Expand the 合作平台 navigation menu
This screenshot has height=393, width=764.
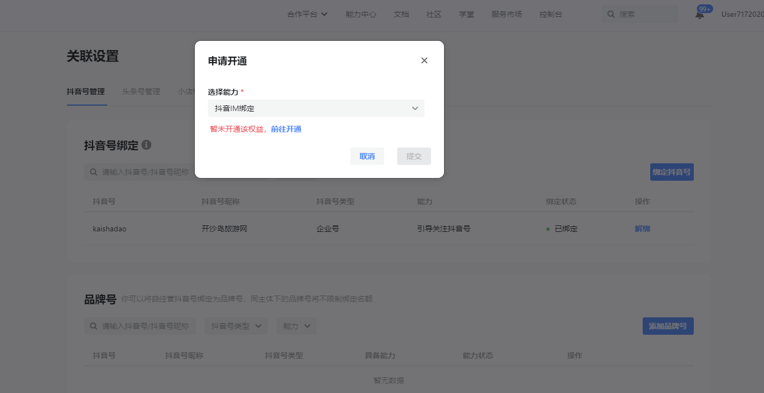tap(307, 14)
